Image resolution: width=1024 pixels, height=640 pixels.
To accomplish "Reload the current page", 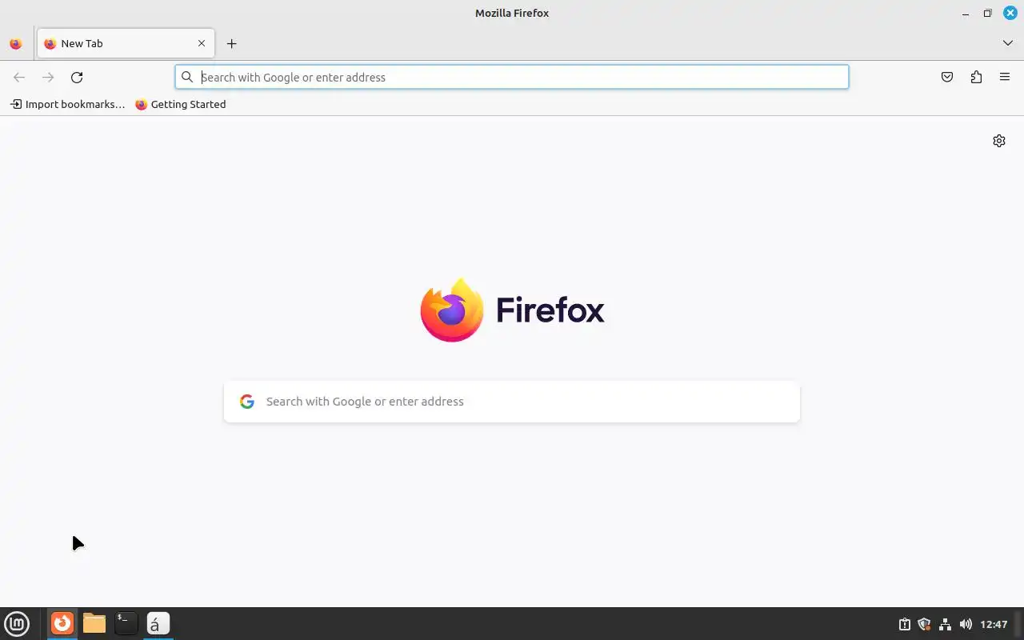I will [x=77, y=78].
